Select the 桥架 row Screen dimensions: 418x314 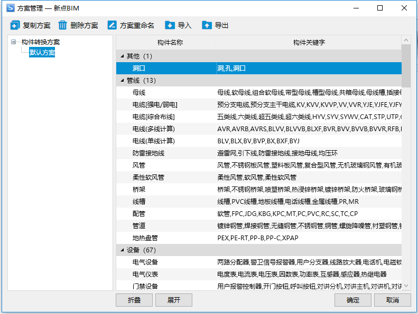point(259,190)
